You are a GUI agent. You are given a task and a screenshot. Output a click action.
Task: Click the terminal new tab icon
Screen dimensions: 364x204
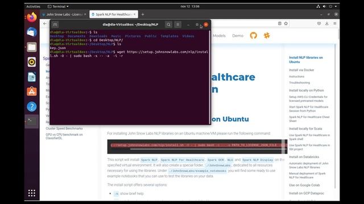[55, 24]
